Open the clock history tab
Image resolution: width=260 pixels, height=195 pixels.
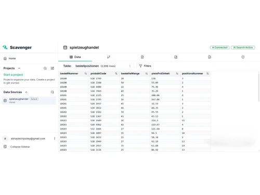[243, 57]
